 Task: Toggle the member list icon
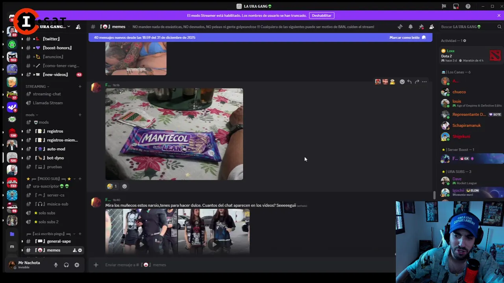point(432,27)
